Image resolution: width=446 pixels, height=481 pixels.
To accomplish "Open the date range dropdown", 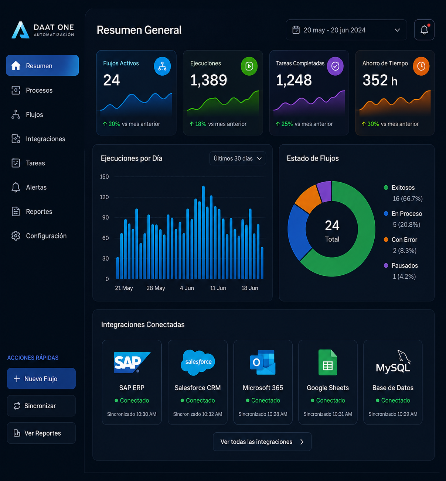I will [346, 30].
